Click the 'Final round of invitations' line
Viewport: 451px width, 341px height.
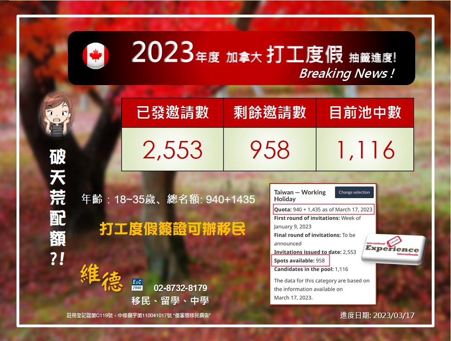[315, 239]
